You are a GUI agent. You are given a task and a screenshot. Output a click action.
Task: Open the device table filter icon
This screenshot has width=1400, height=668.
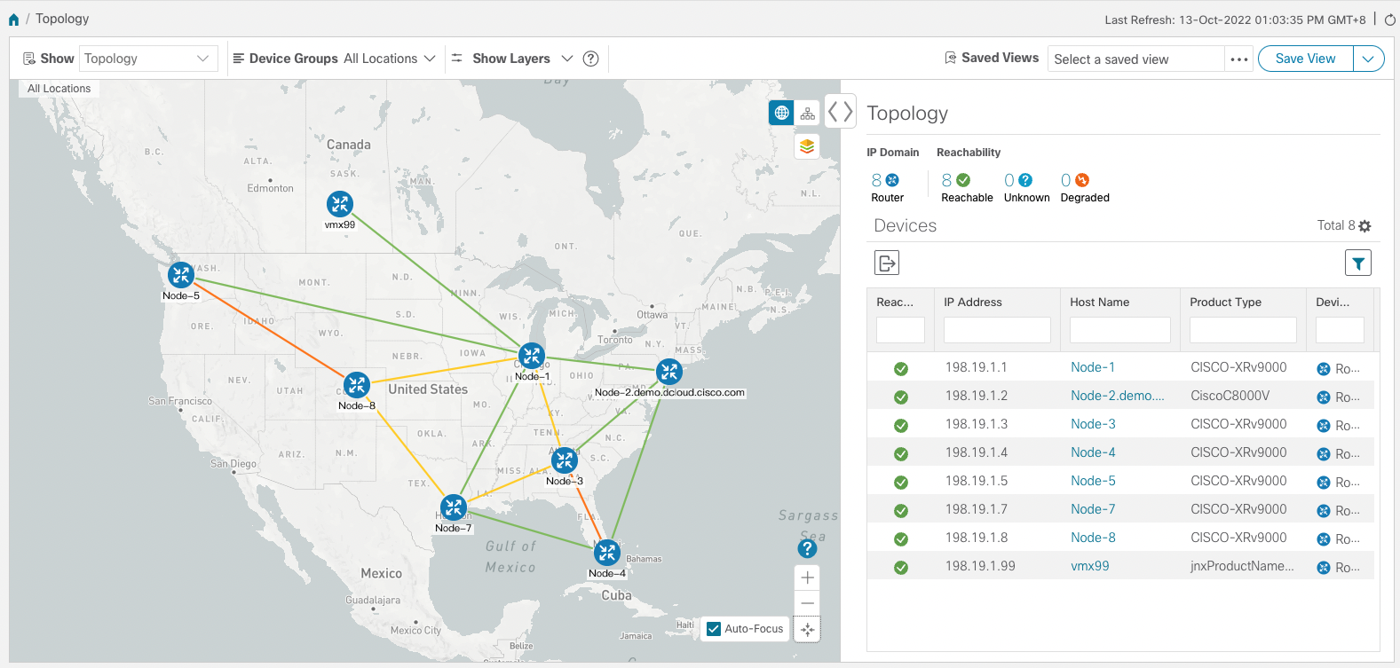[x=1358, y=263]
